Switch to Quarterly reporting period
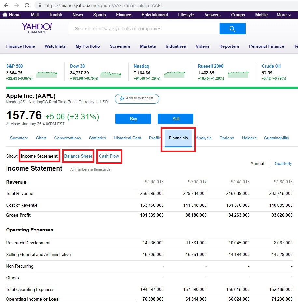Screen dimensions: 298x303 pyautogui.click(x=283, y=163)
